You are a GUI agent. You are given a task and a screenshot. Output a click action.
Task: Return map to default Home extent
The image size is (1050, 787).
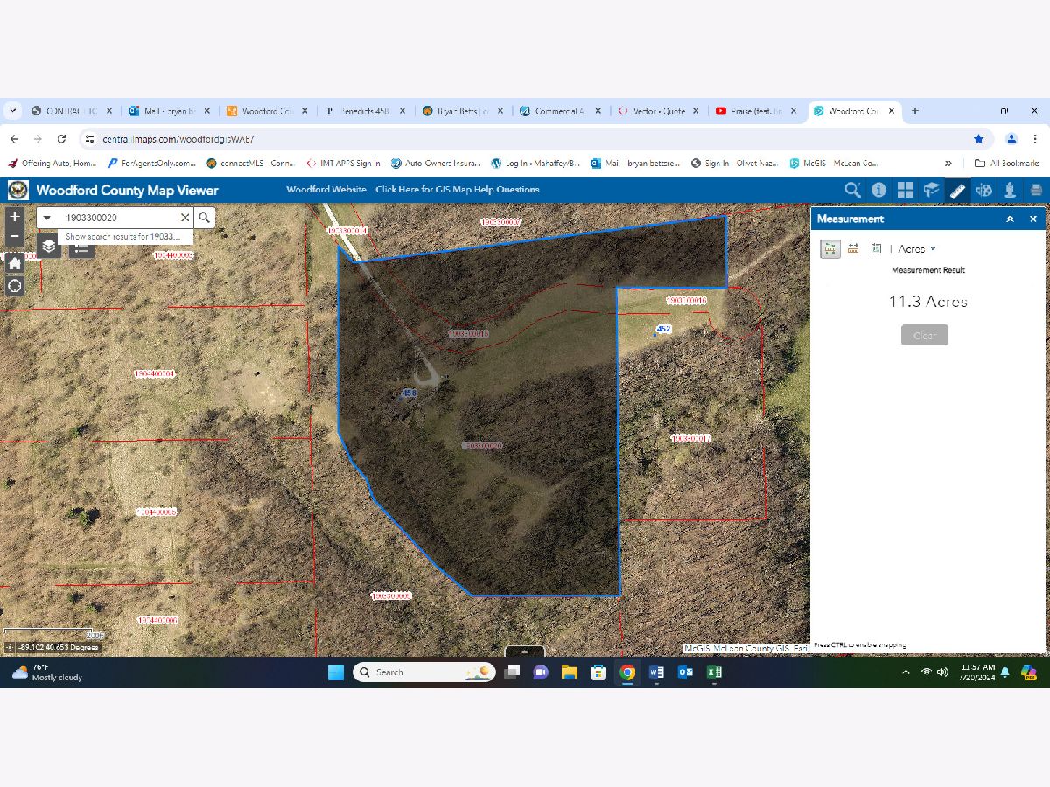[x=15, y=262]
